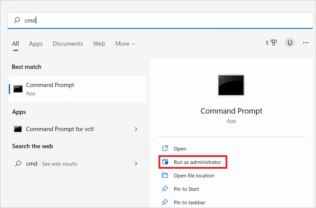The height and width of the screenshot is (208, 316).
Task: Click the user account avatar icon
Action: (x=289, y=43)
